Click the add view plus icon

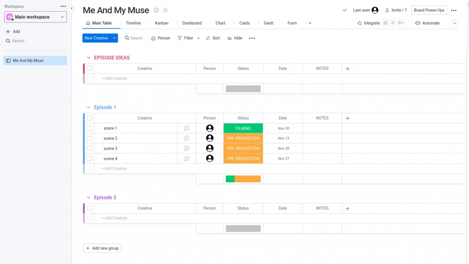coord(310,23)
